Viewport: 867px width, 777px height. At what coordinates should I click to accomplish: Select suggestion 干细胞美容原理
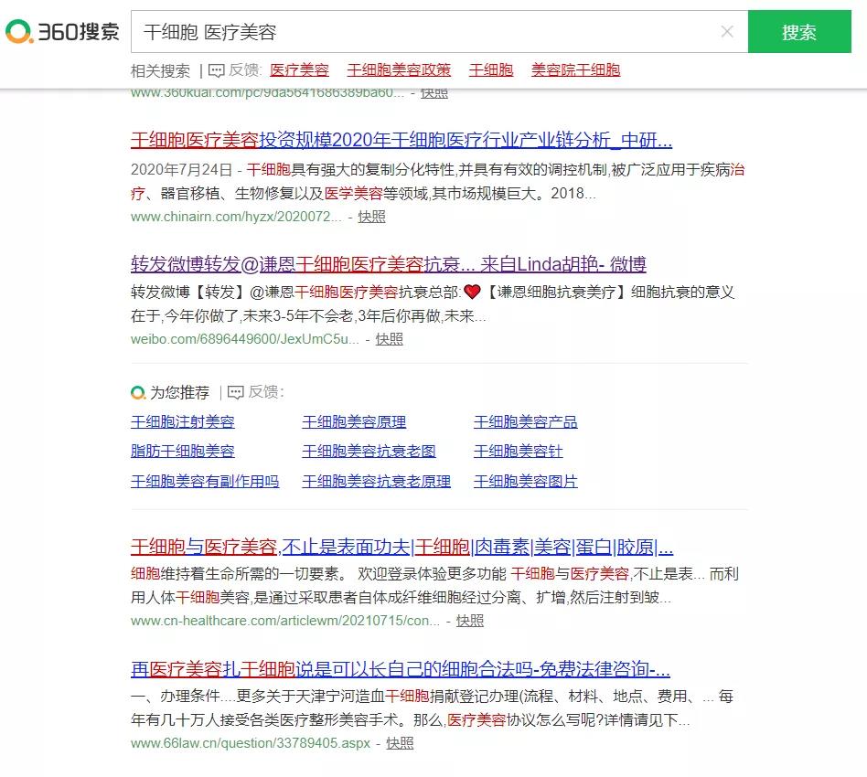click(x=354, y=422)
